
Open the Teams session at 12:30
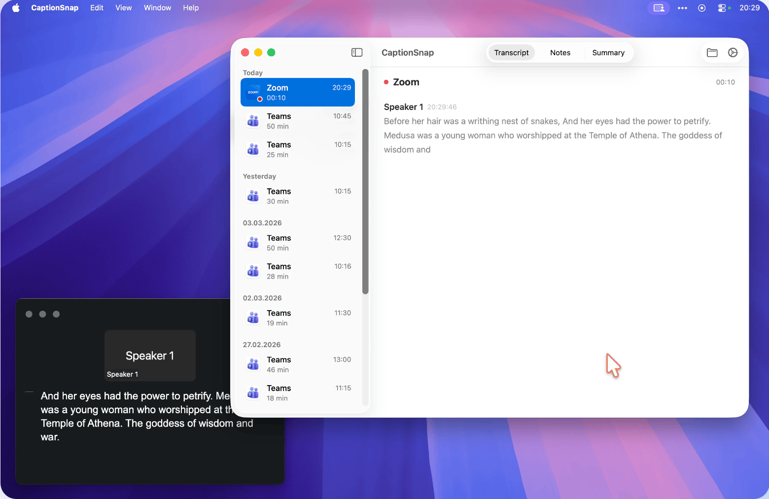click(298, 243)
